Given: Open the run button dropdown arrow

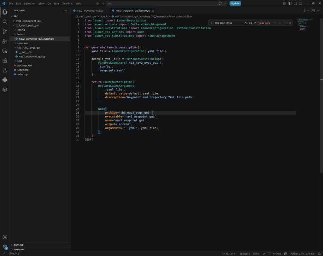Looking at the screenshot, I should (x=308, y=11).
